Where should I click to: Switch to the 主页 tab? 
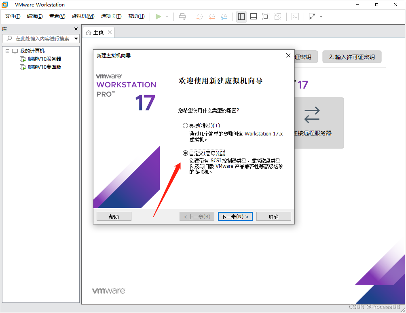98,32
